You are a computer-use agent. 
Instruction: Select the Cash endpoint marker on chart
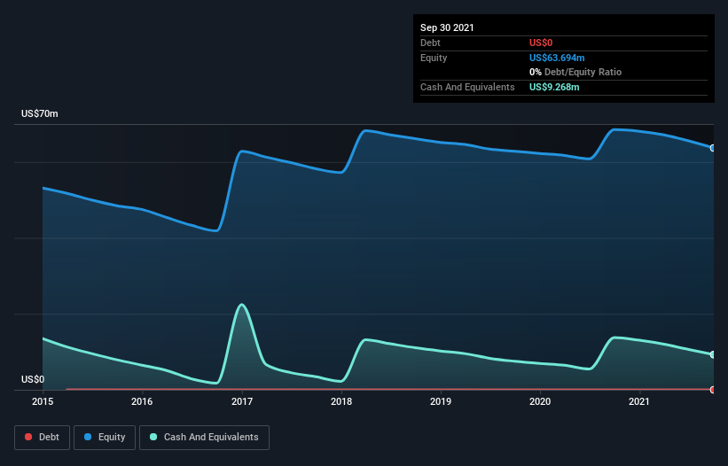point(713,354)
